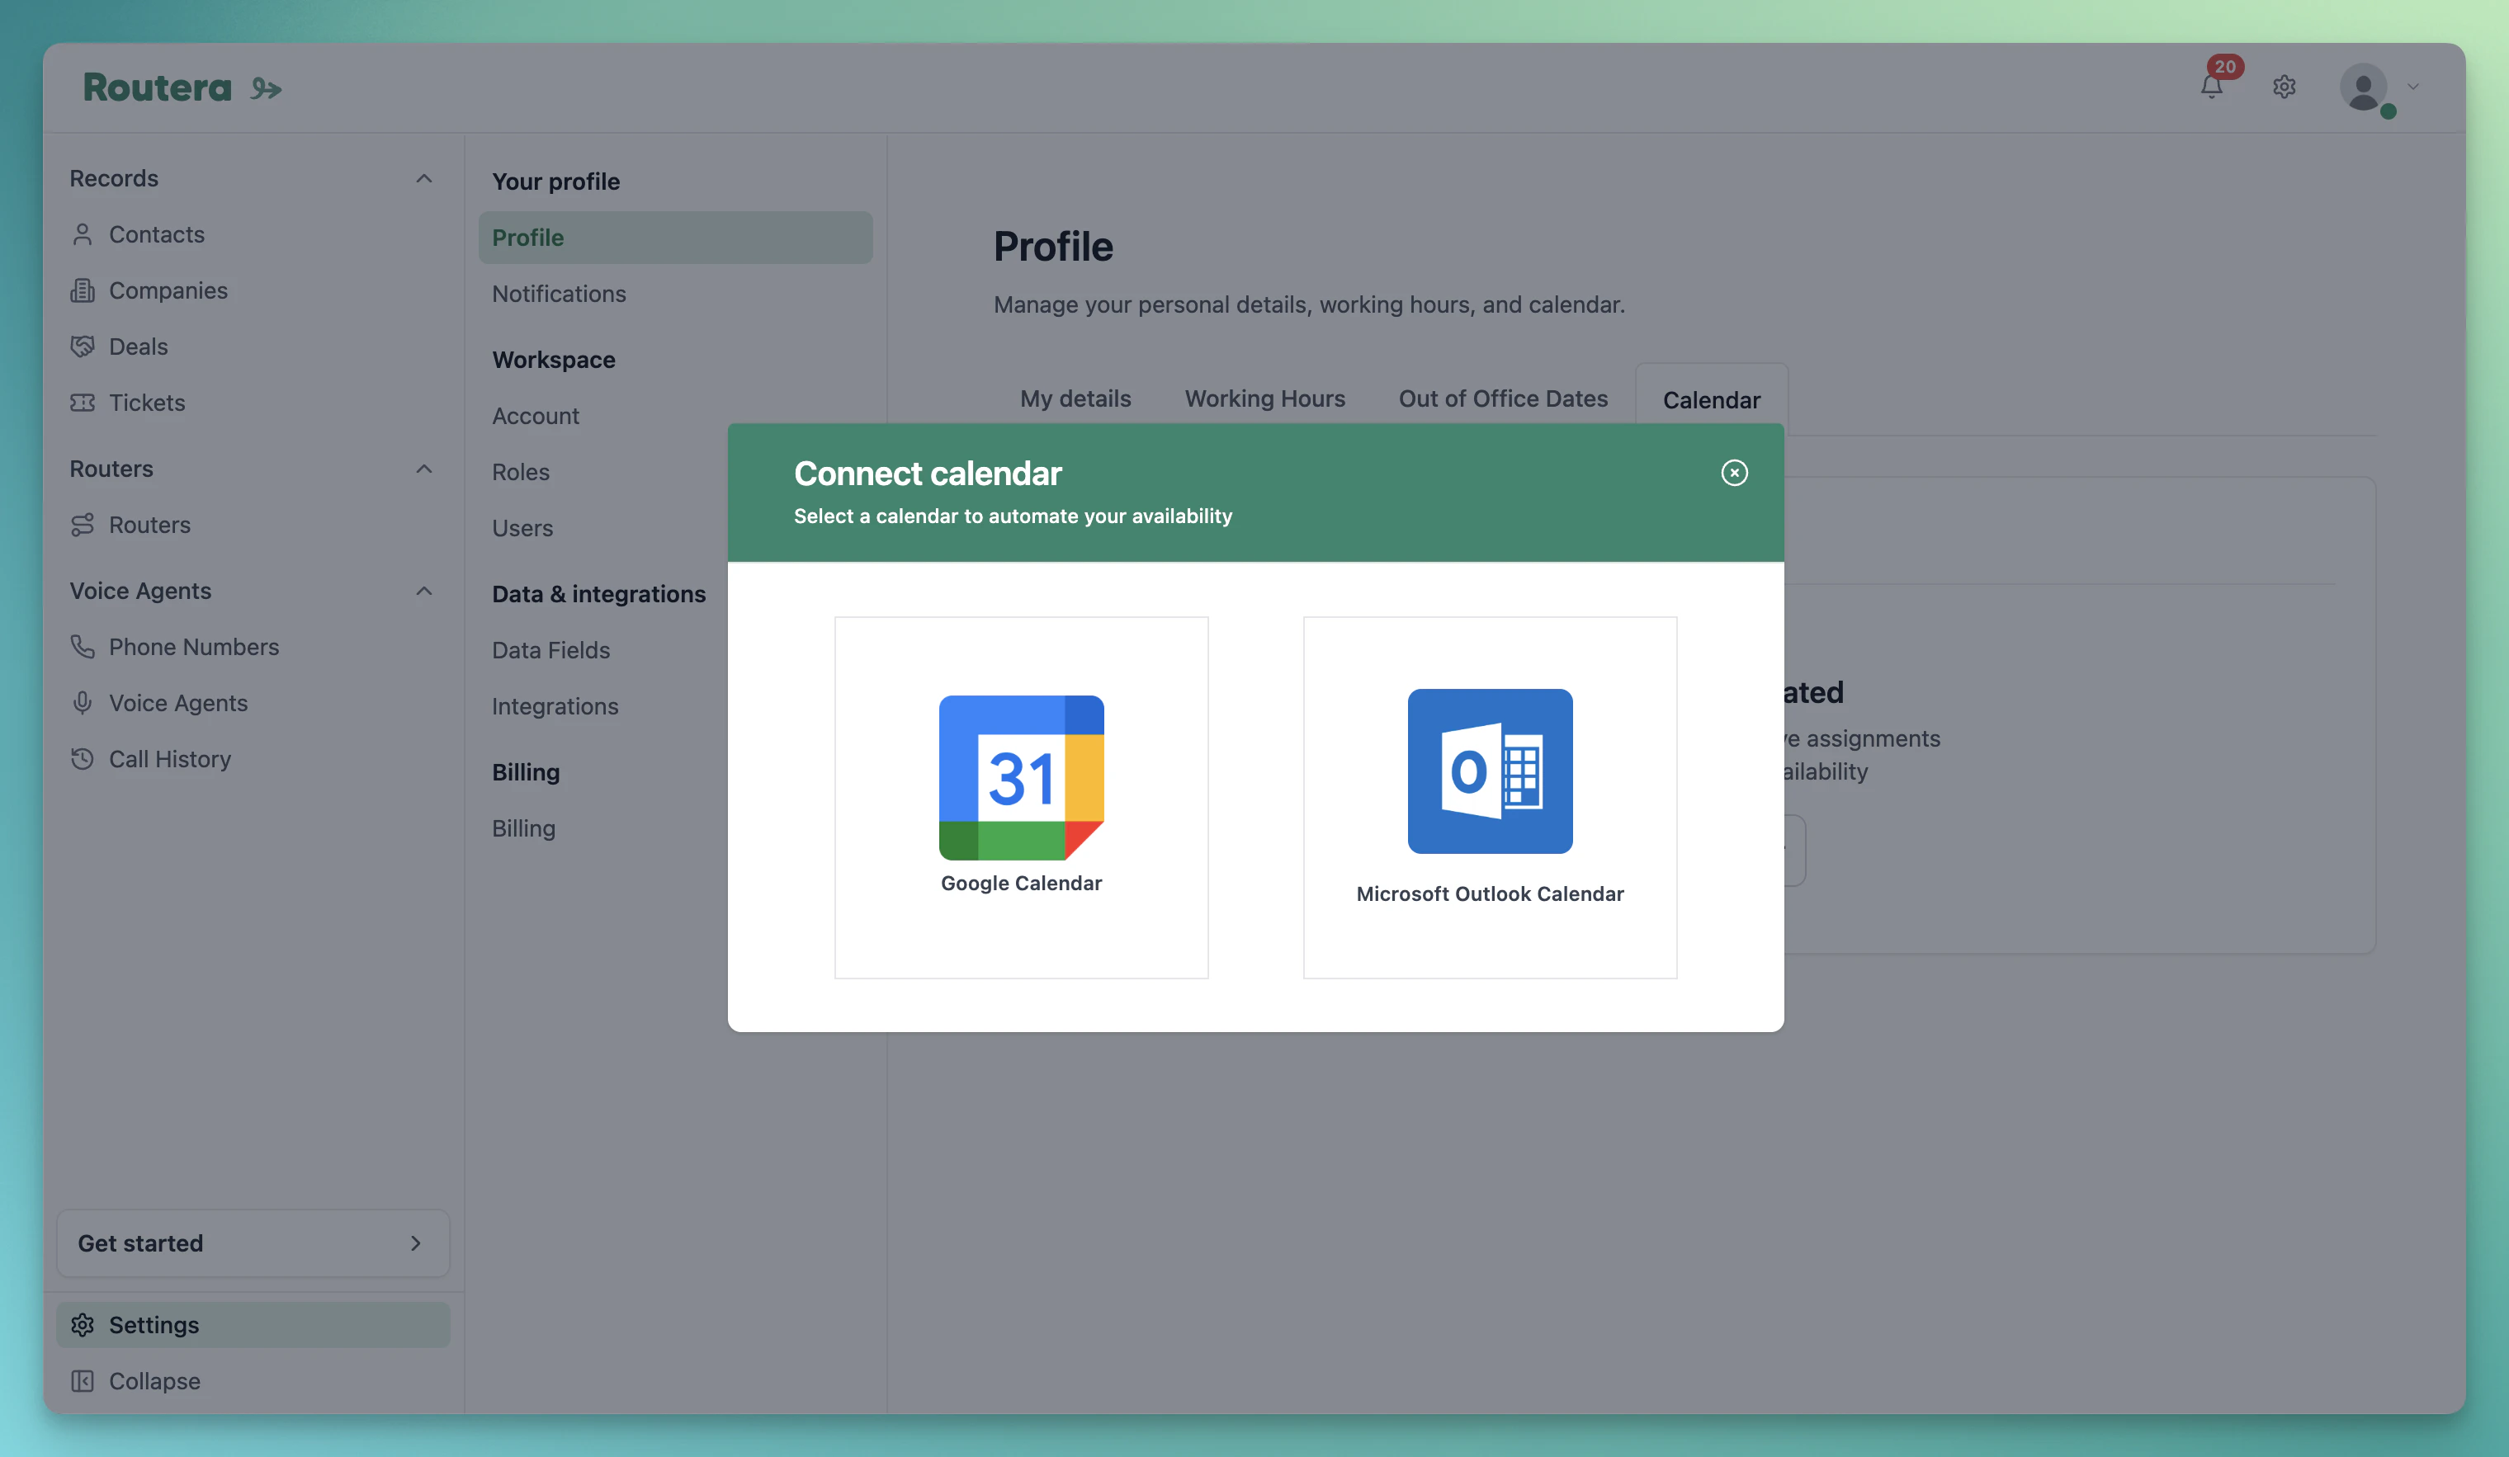Click the Routers link text
The width and height of the screenshot is (2509, 1457).
click(x=149, y=525)
